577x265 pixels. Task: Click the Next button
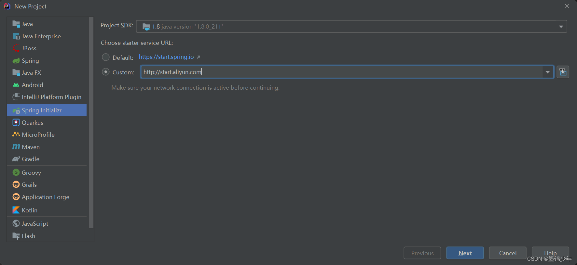(465, 253)
